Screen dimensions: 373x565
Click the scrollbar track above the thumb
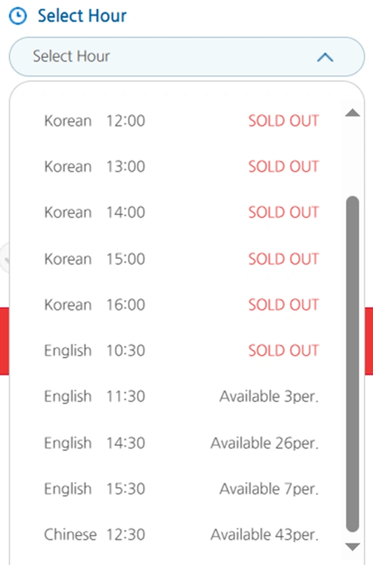(x=352, y=157)
